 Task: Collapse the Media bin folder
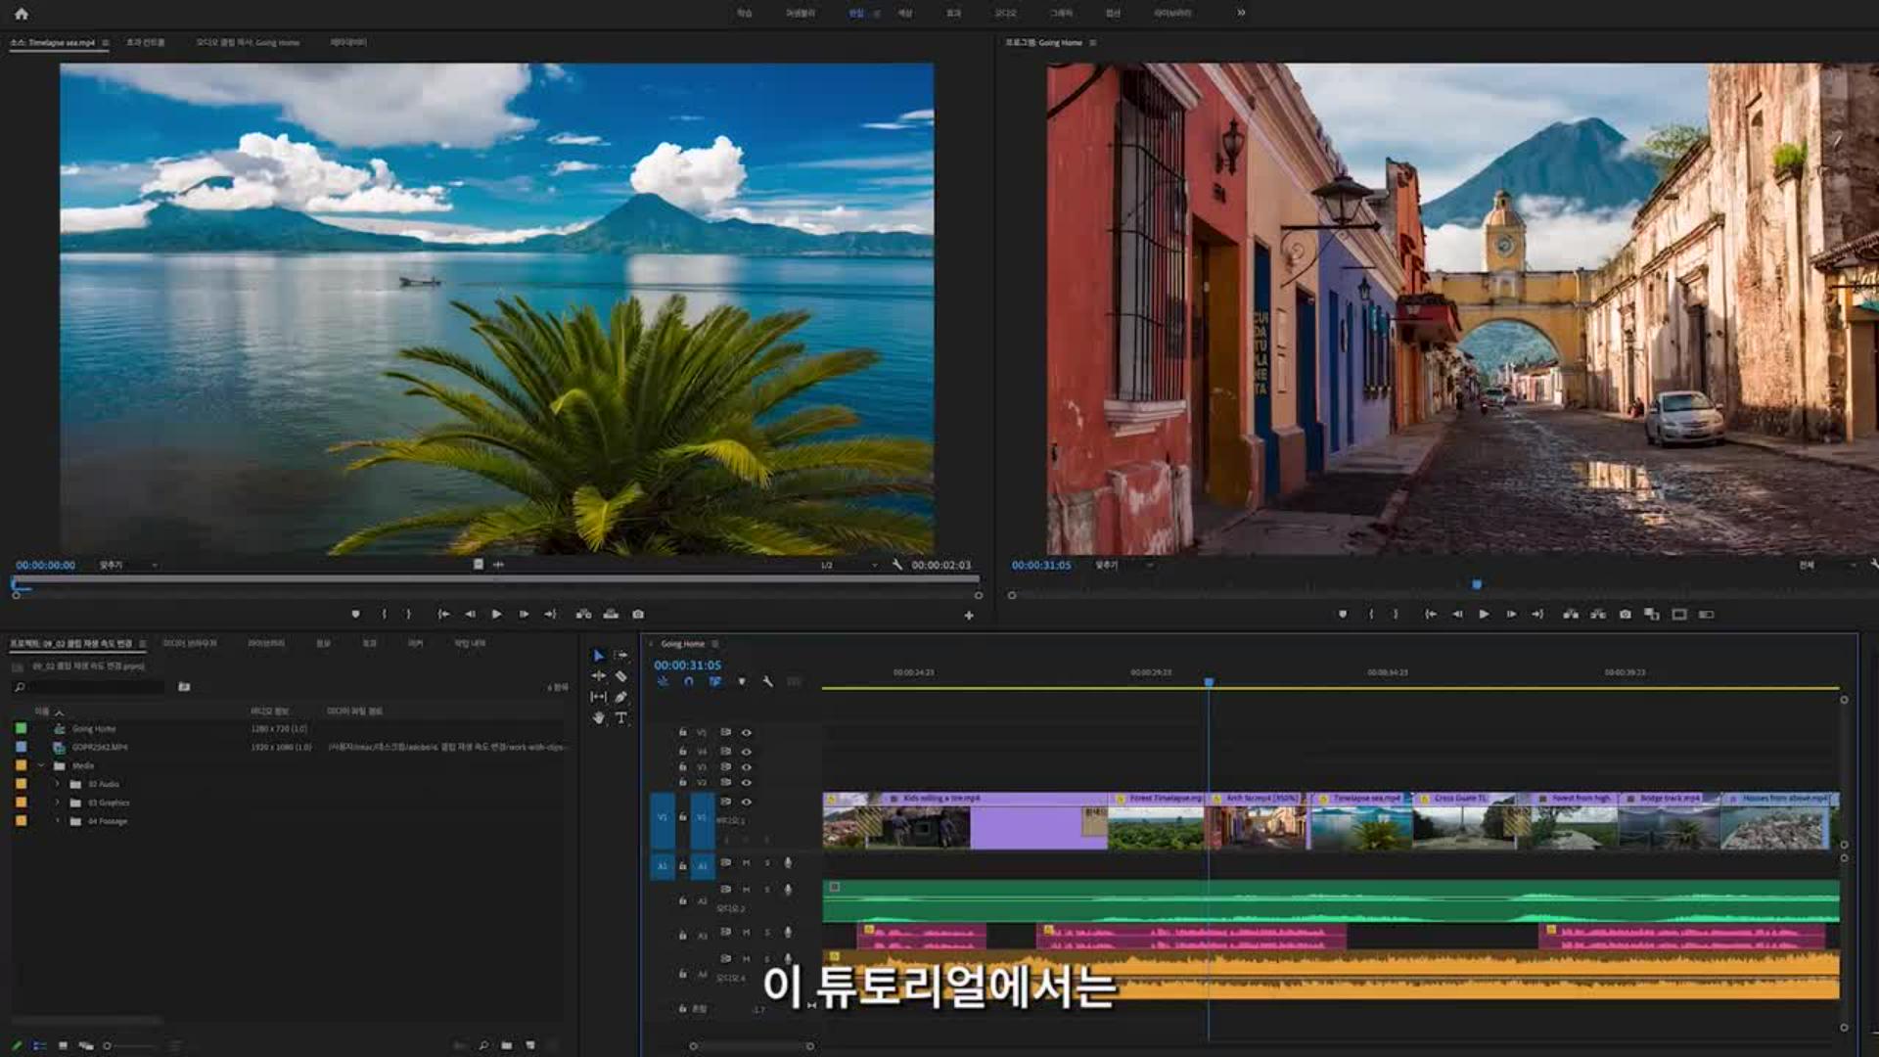pos(41,765)
